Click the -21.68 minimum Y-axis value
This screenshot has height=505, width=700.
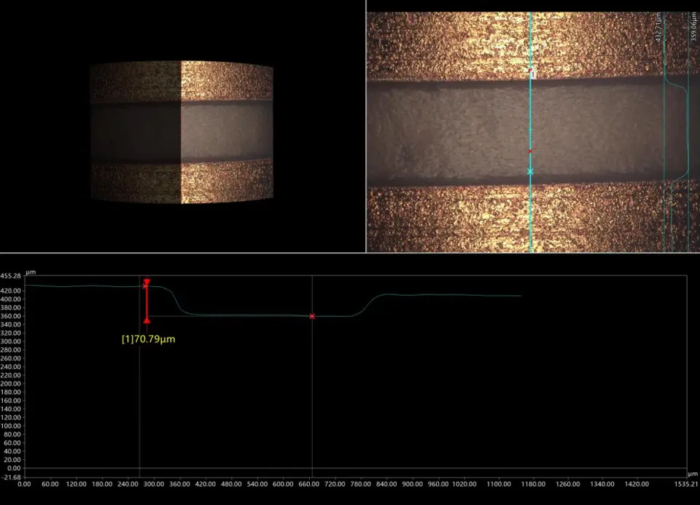pyautogui.click(x=11, y=477)
